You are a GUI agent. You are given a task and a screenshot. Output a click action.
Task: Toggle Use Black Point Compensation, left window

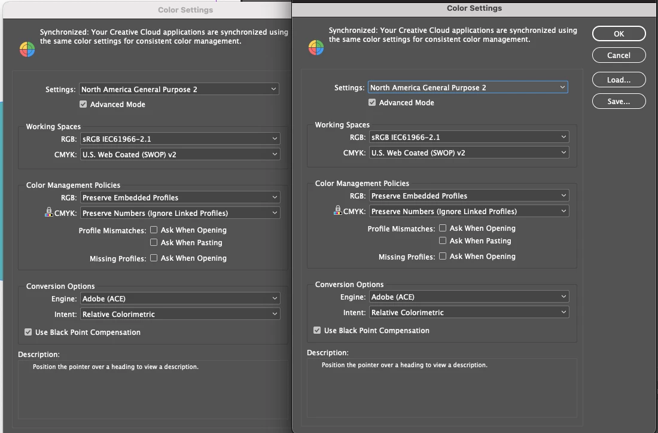(x=28, y=332)
